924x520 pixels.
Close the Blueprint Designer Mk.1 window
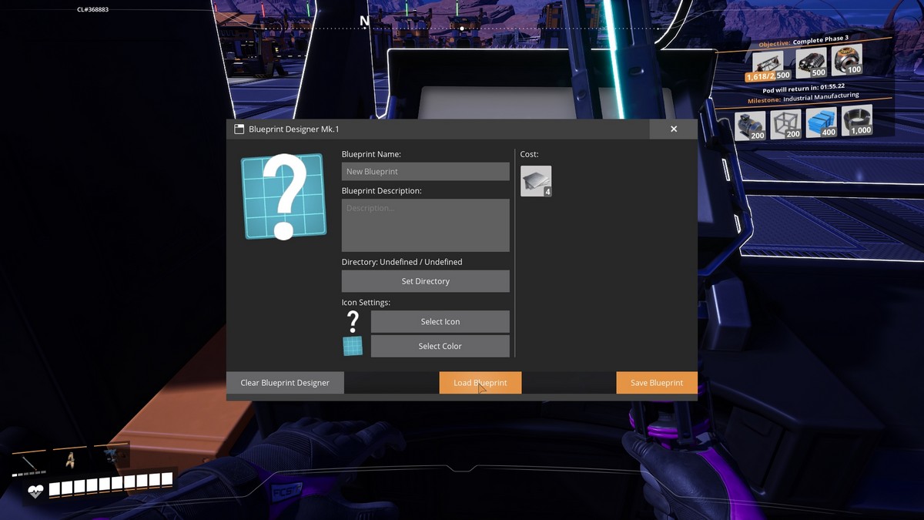674,129
